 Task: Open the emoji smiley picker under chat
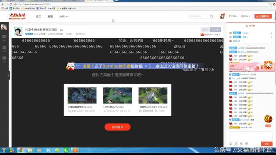pyautogui.click(x=231, y=144)
